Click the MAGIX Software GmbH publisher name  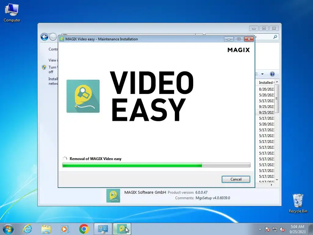[x=145, y=192]
